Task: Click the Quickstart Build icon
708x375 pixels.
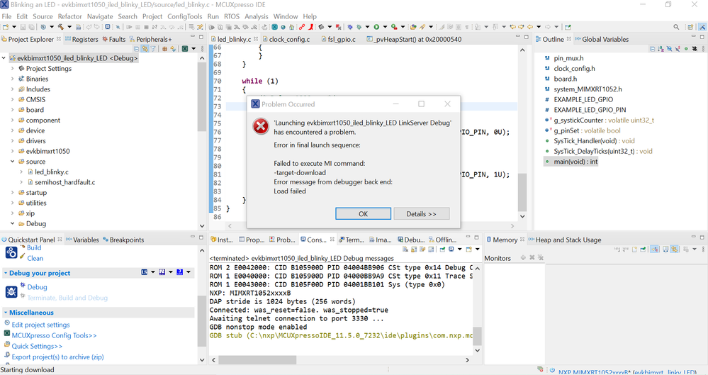Action: (11, 252)
